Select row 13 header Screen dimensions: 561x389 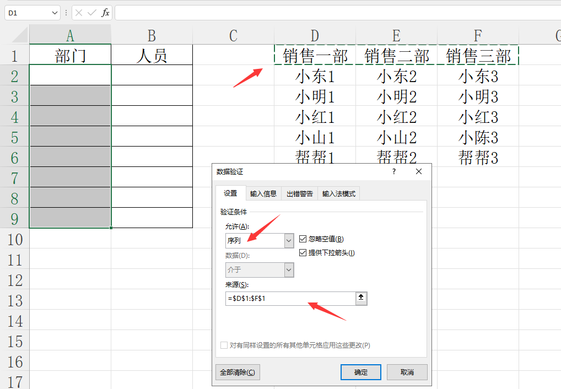tap(14, 301)
